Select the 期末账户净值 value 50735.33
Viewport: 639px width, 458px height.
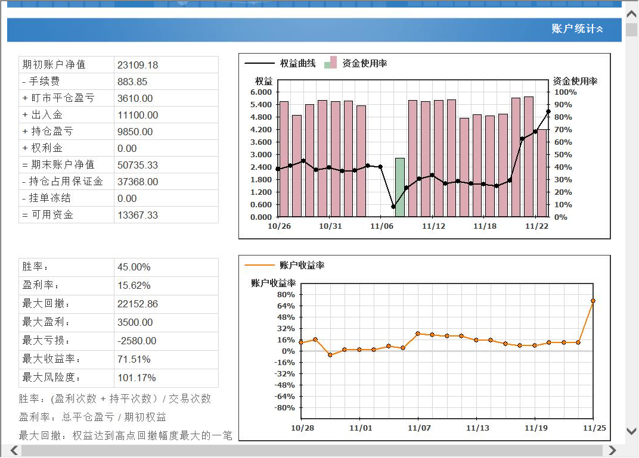tap(138, 166)
